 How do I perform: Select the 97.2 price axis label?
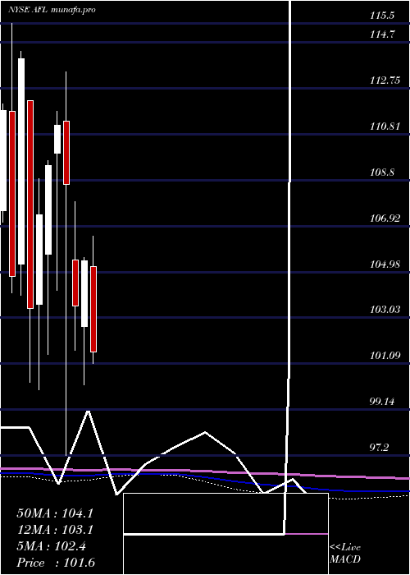point(379,448)
